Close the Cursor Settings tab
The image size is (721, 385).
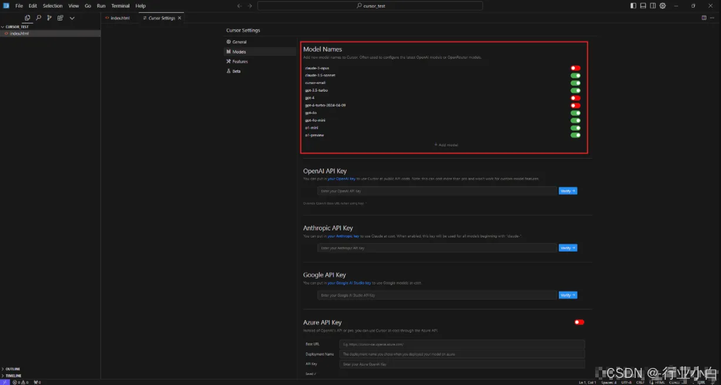180,18
